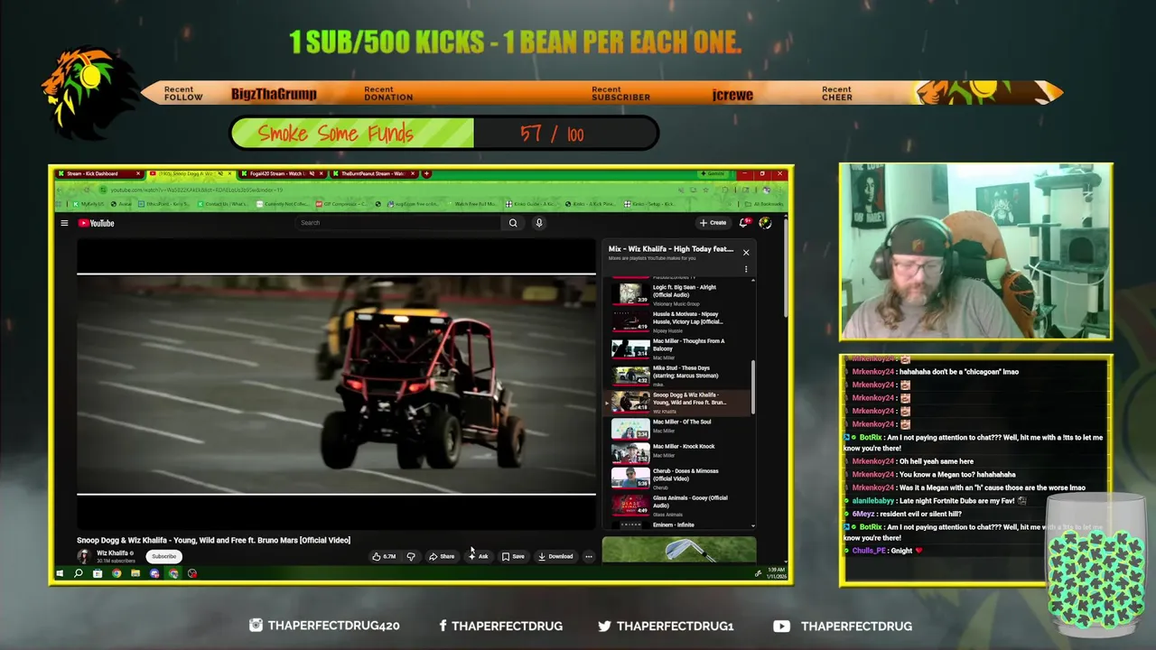Click the YouTube page scrollbar

[x=785, y=266]
